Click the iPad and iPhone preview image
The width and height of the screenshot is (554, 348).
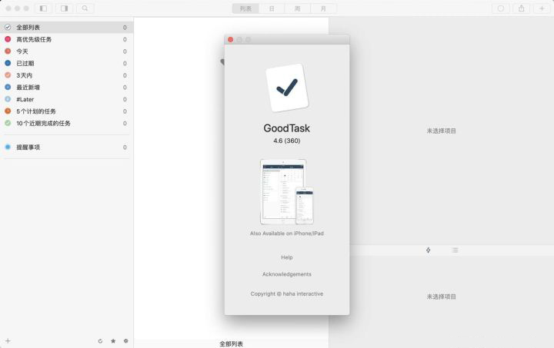[x=287, y=192]
